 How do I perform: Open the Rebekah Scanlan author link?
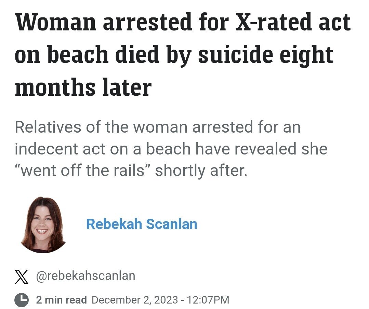pyautogui.click(x=142, y=224)
